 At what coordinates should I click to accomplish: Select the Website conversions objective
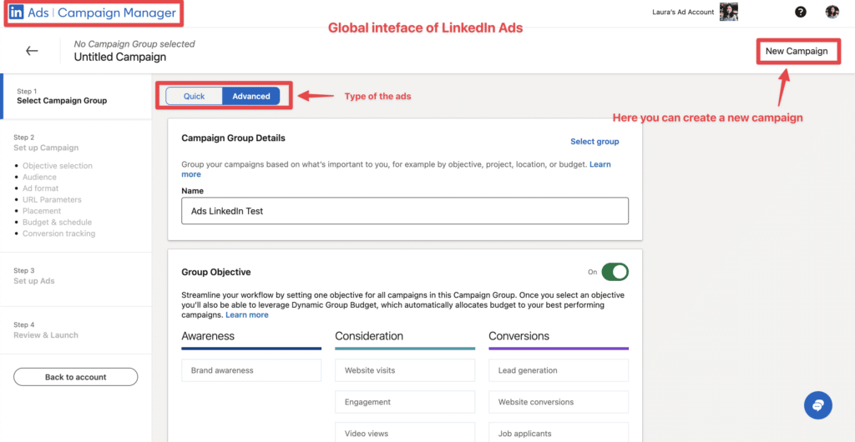[559, 402]
